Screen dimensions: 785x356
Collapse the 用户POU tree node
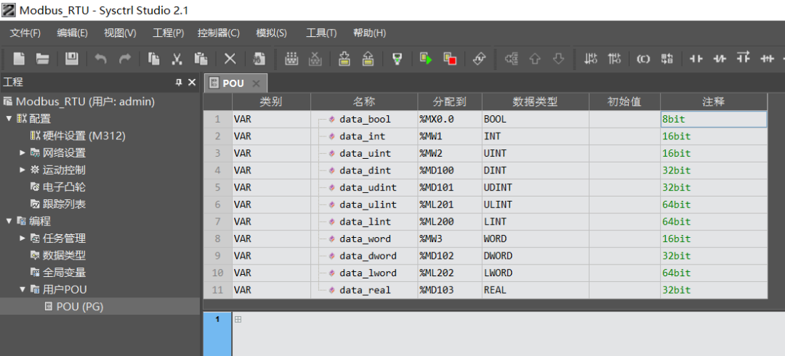coord(22,289)
